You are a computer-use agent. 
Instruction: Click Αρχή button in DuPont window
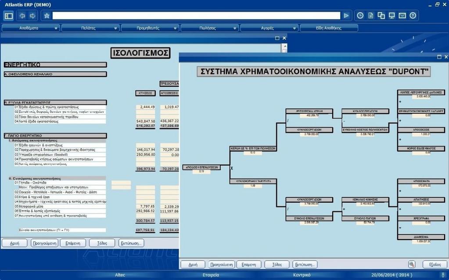pyautogui.click(x=193, y=265)
